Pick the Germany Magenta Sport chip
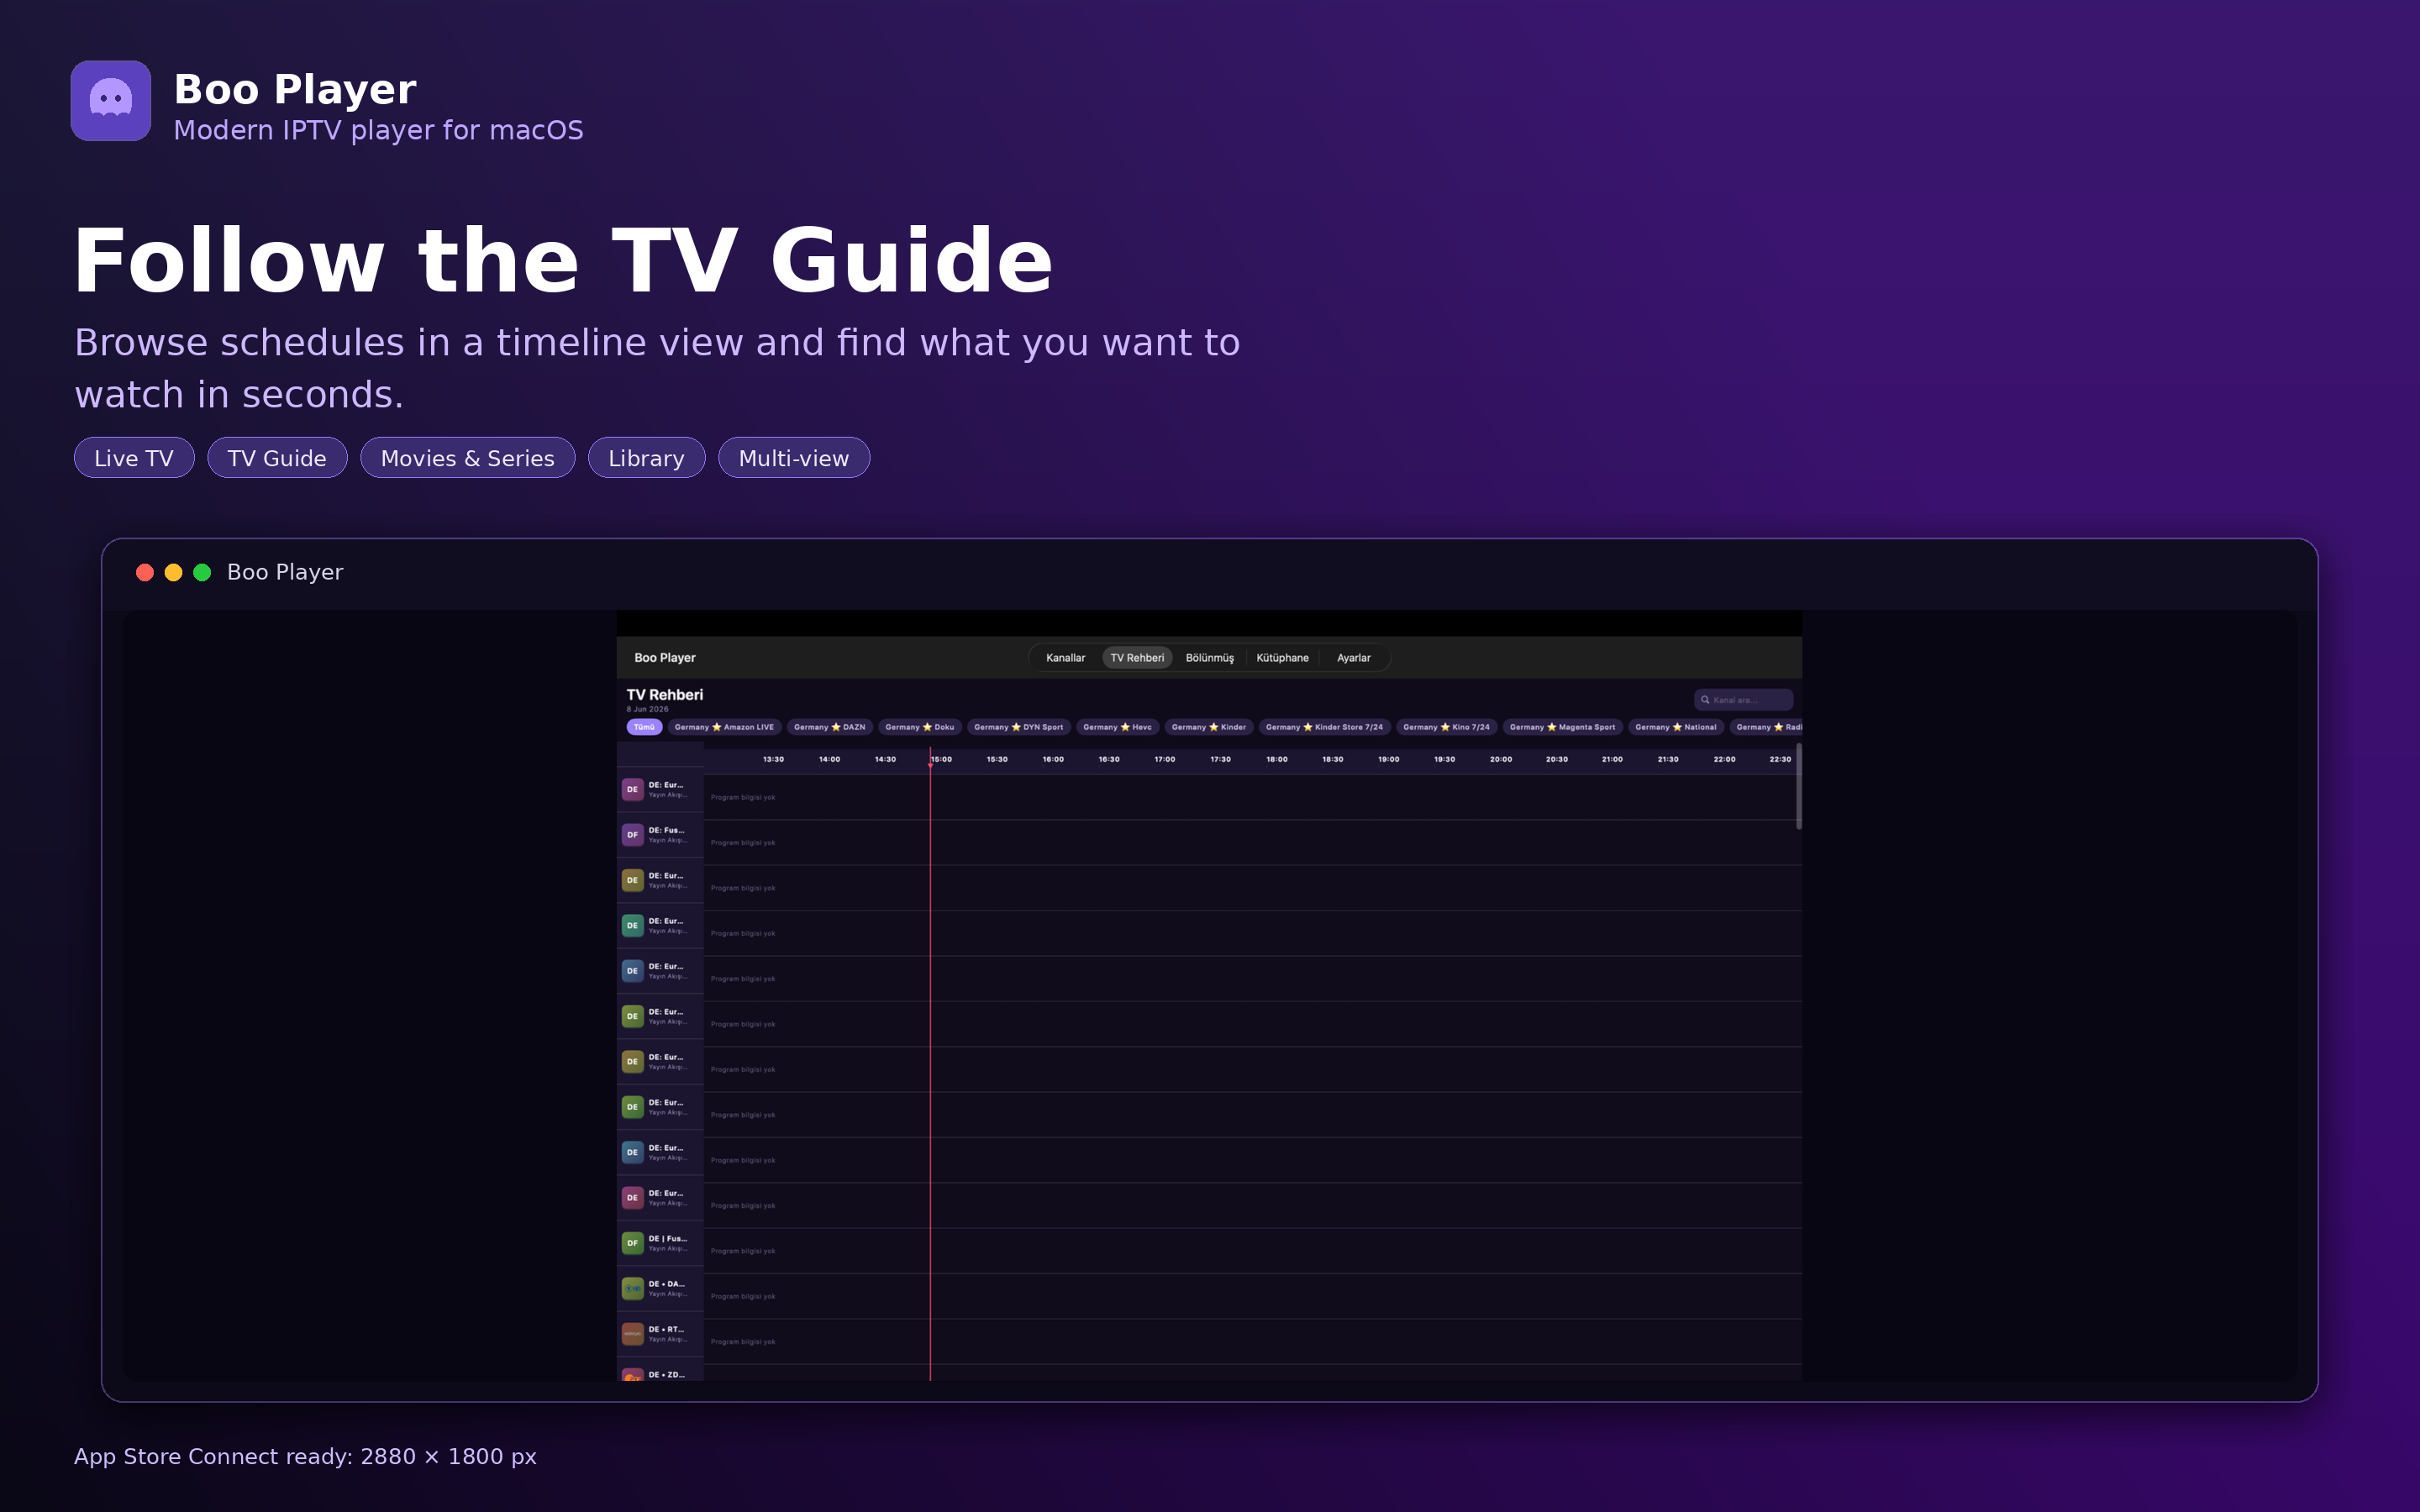Viewport: 2420px width, 1512px height. click(x=1562, y=727)
